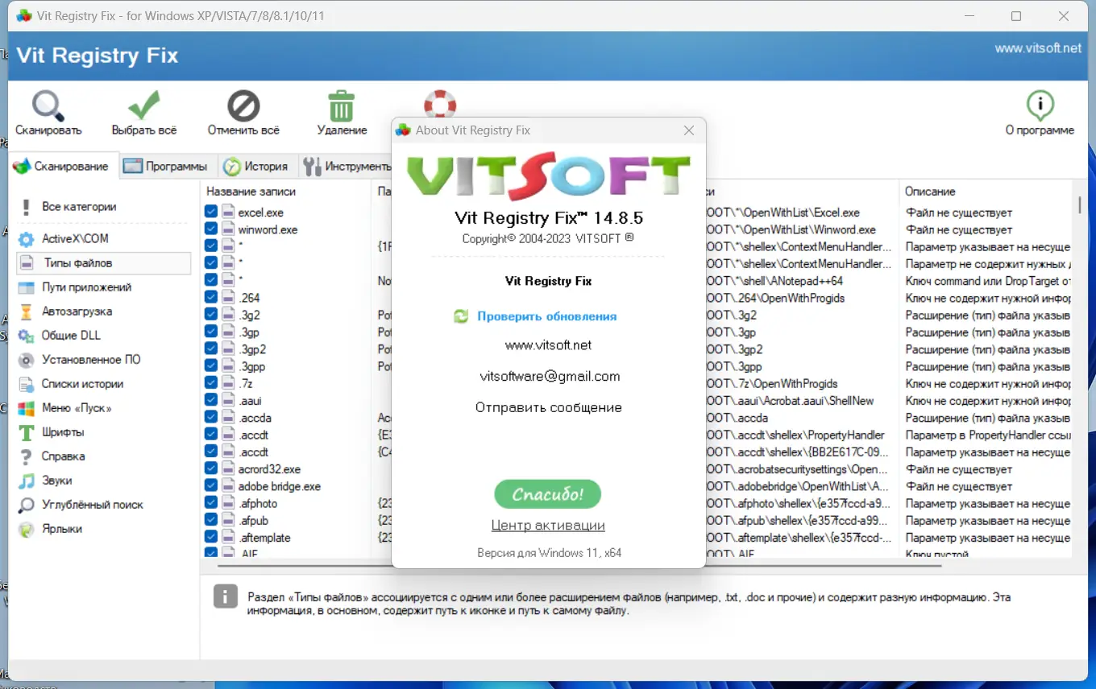Click the Отменить всё cancel icon
This screenshot has width=1096, height=689.
click(x=243, y=105)
